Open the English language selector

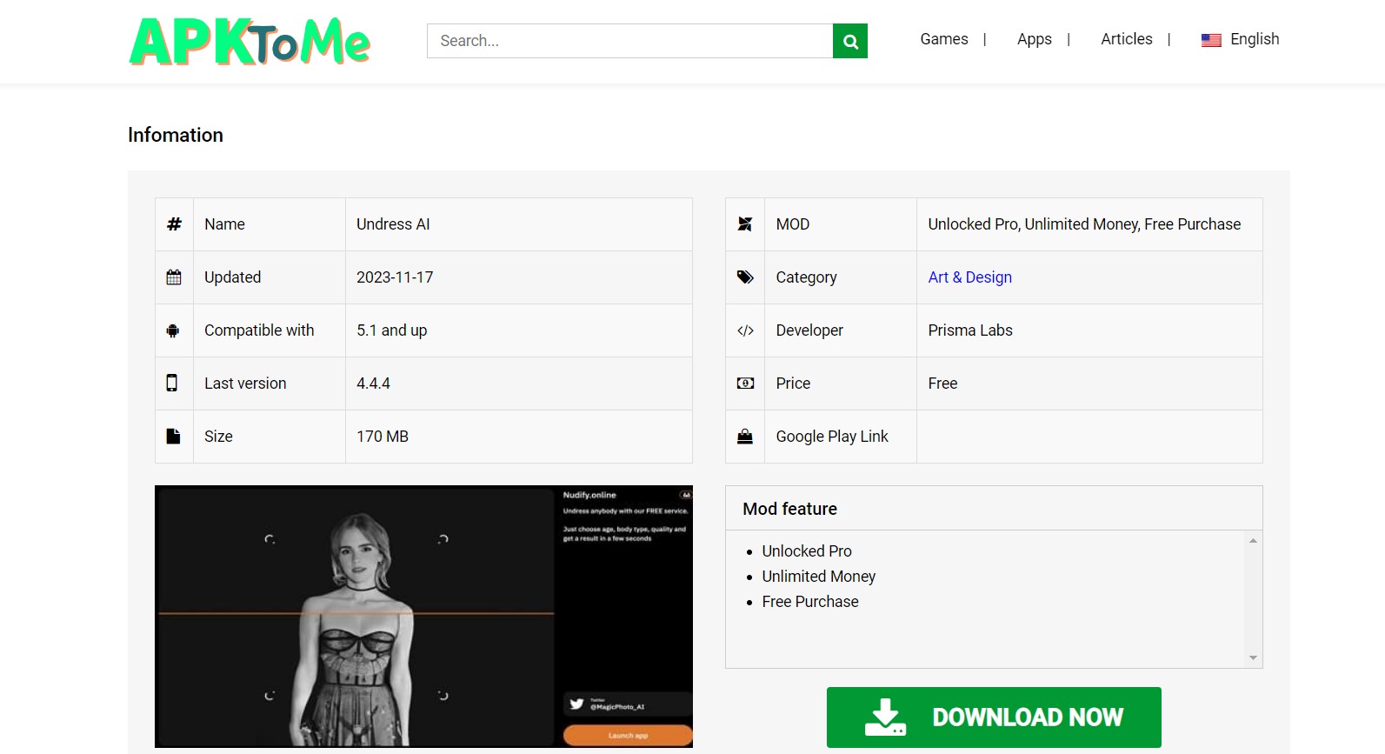click(x=1241, y=39)
